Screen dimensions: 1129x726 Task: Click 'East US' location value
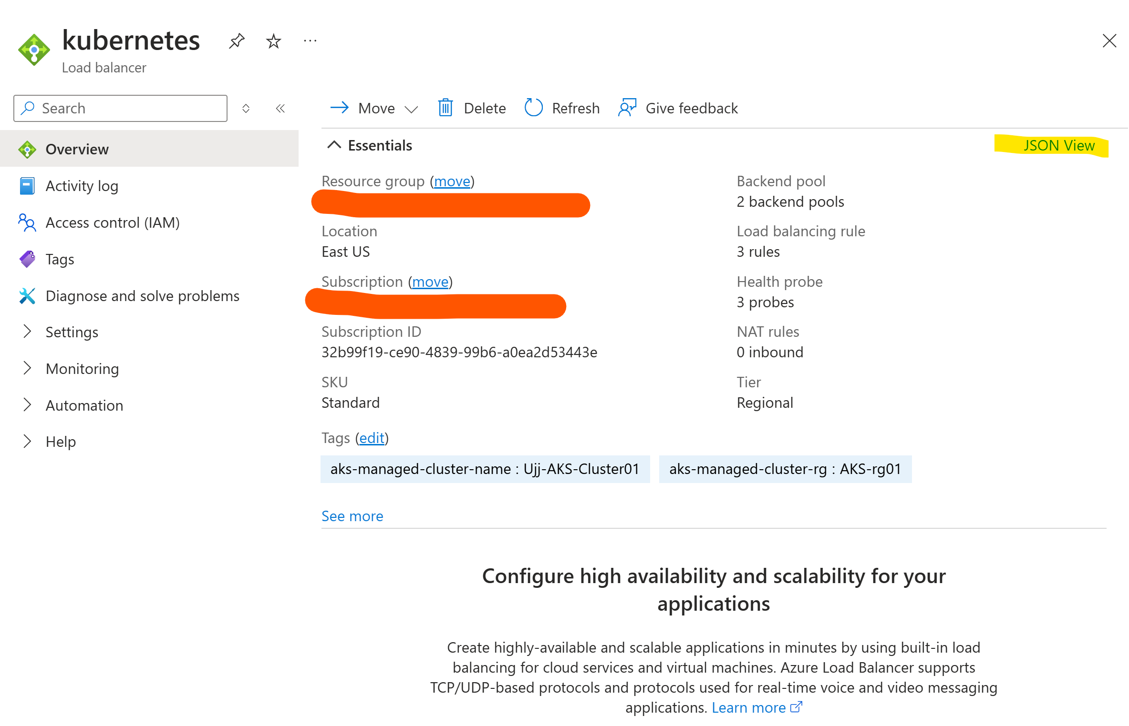pyautogui.click(x=346, y=252)
